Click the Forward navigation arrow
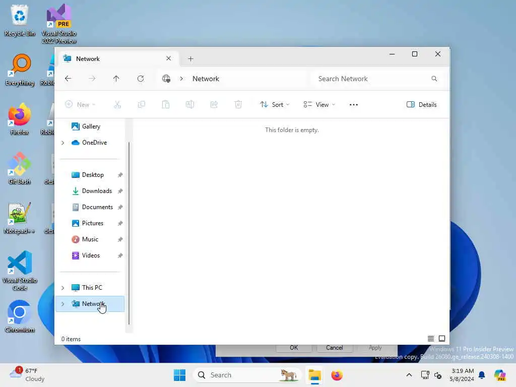This screenshot has height=387, width=516. coord(92,78)
